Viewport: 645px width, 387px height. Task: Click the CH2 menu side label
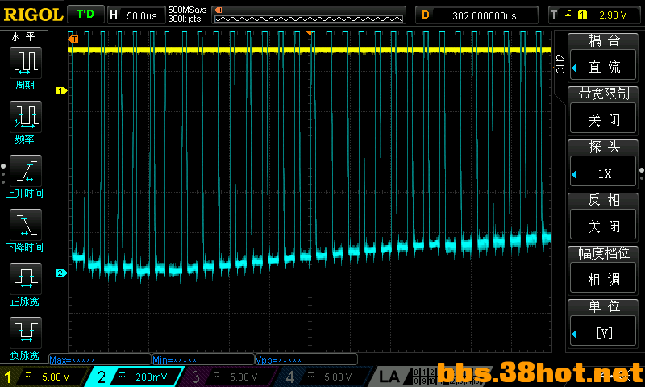(560, 64)
